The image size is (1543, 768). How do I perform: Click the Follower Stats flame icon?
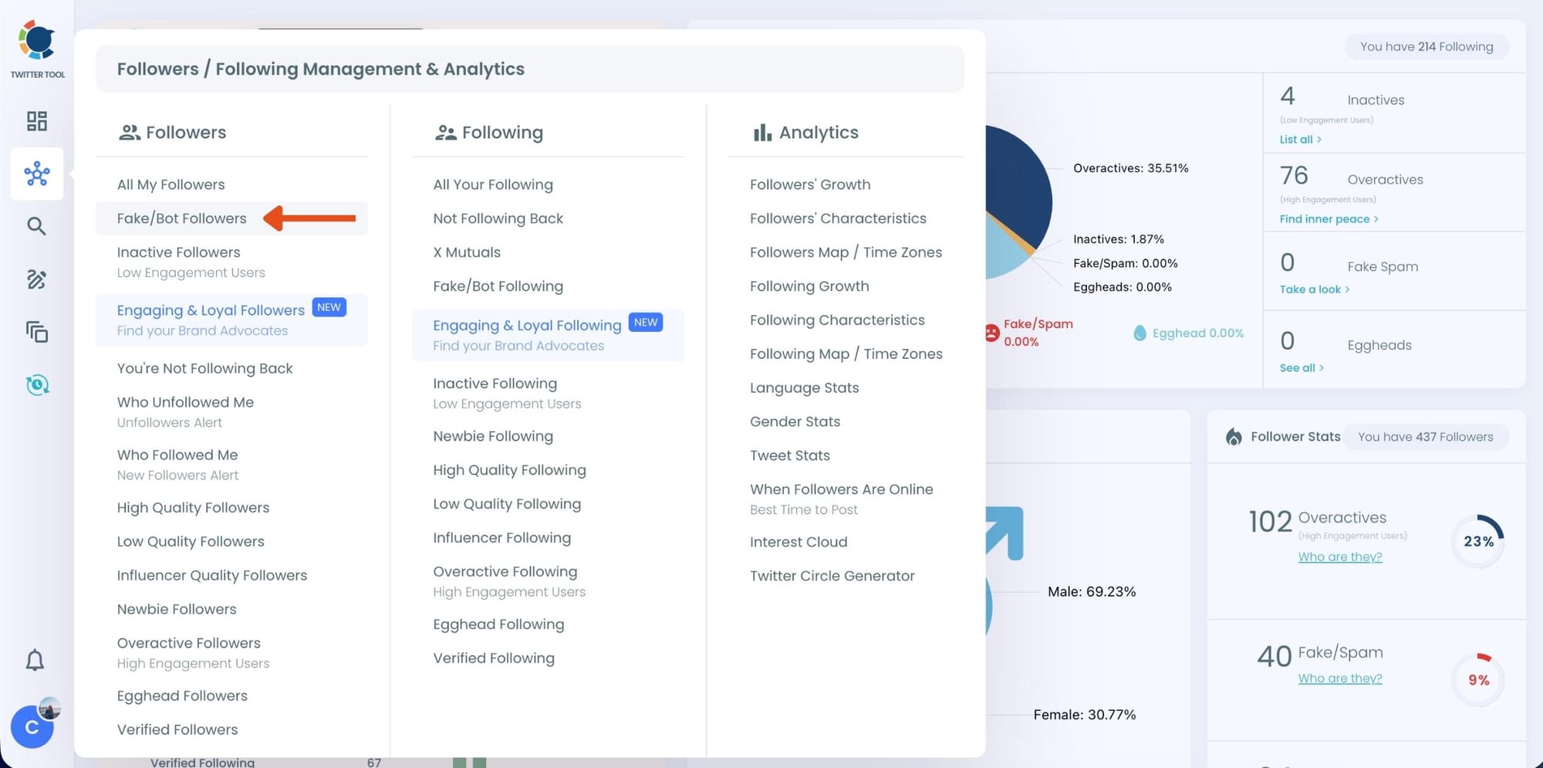point(1234,437)
